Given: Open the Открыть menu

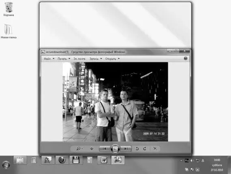Looking at the screenshot, I should [112, 59].
